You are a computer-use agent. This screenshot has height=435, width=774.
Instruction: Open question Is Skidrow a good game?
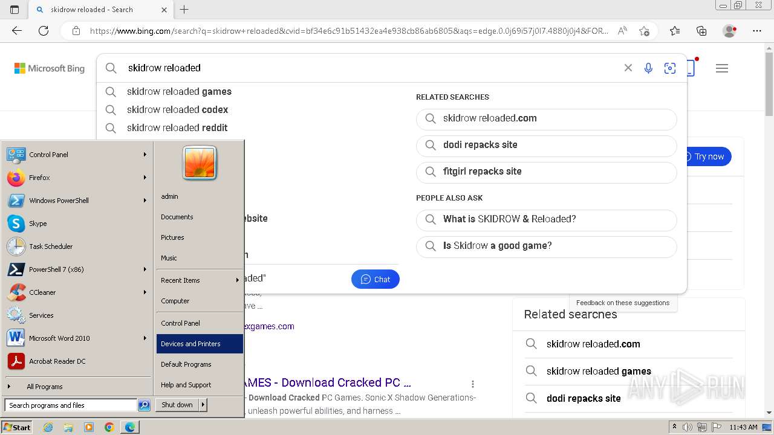547,246
